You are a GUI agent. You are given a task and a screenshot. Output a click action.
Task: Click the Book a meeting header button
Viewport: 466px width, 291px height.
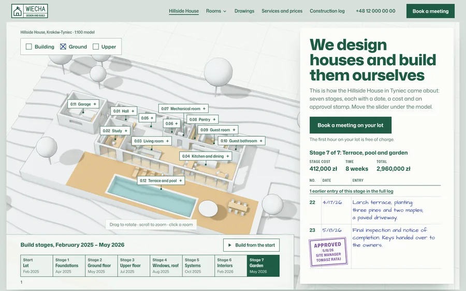(x=430, y=11)
